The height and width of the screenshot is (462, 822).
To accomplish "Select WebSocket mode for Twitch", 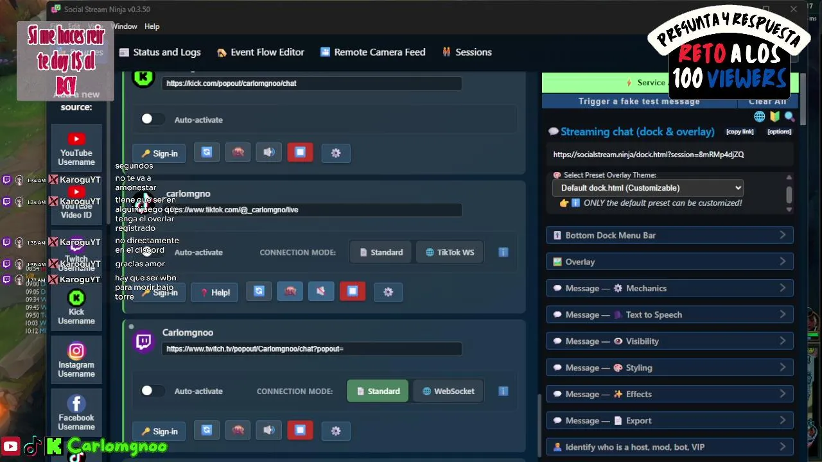I will (x=448, y=391).
